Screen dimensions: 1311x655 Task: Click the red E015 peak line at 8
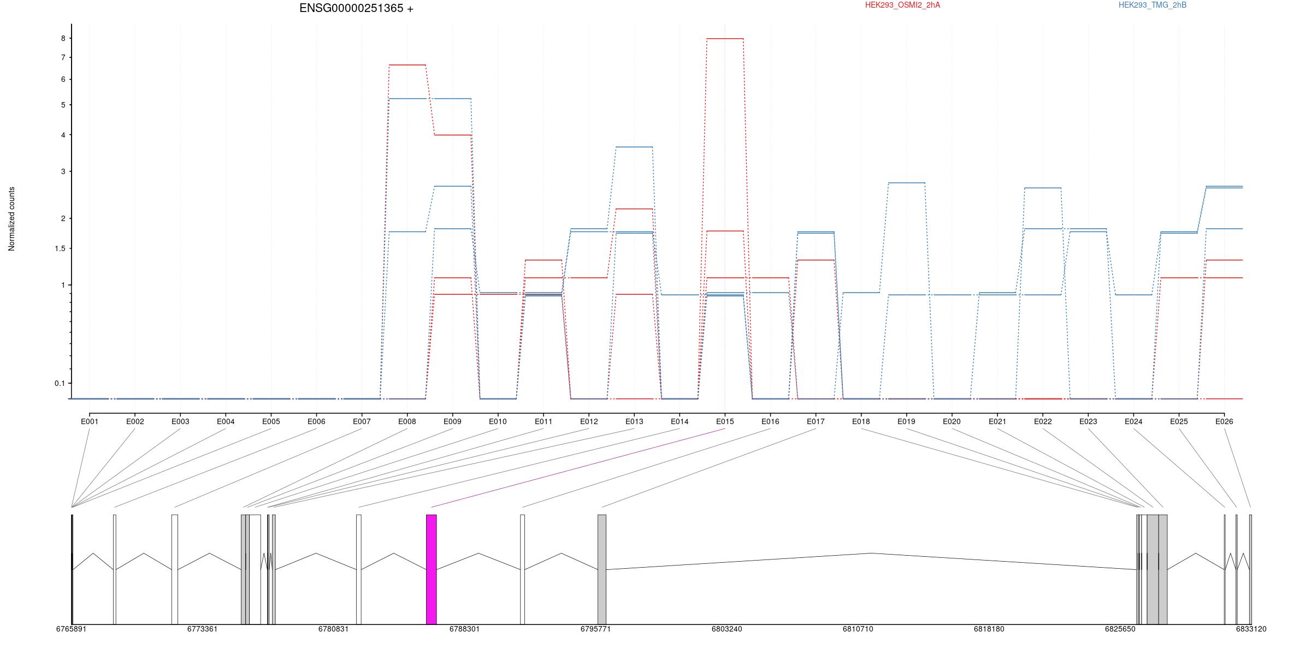coord(725,39)
